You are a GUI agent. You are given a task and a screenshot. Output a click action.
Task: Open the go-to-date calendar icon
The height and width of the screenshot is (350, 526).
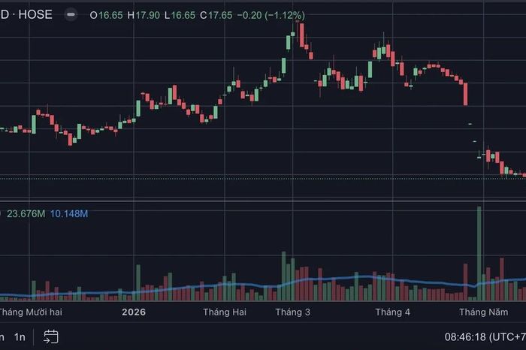[51, 337]
